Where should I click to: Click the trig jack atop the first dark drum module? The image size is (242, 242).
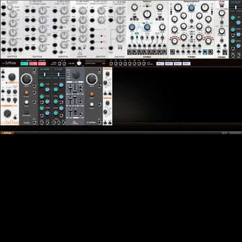click(34, 71)
